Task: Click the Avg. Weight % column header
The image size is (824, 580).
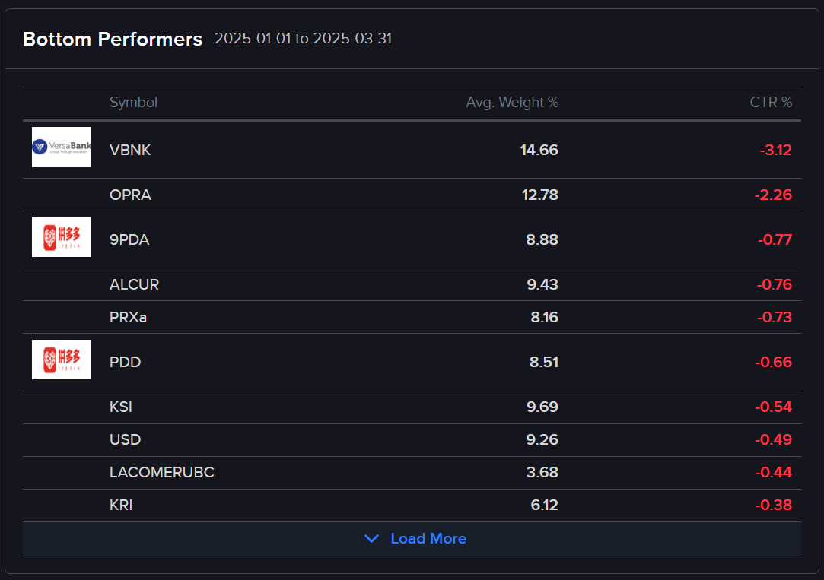Action: (x=512, y=103)
